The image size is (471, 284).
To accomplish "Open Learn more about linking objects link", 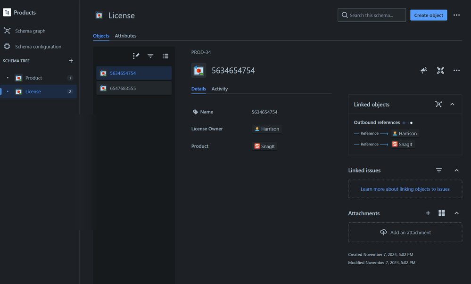I will pos(405,189).
